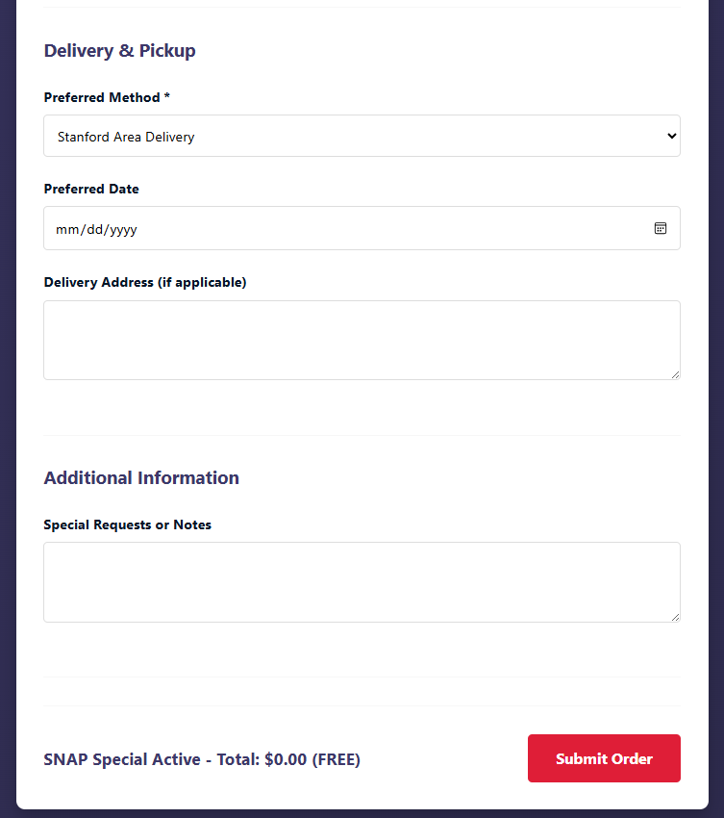This screenshot has height=818, width=724.
Task: Click the resize handle of Delivery Address box
Action: pyautogui.click(x=675, y=374)
